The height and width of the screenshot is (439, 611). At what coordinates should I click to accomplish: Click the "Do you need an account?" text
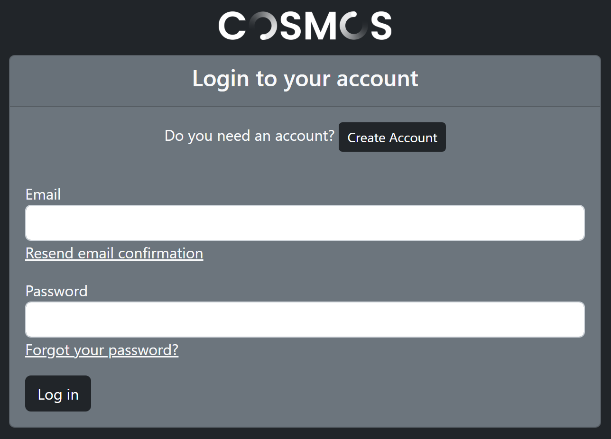(x=250, y=136)
